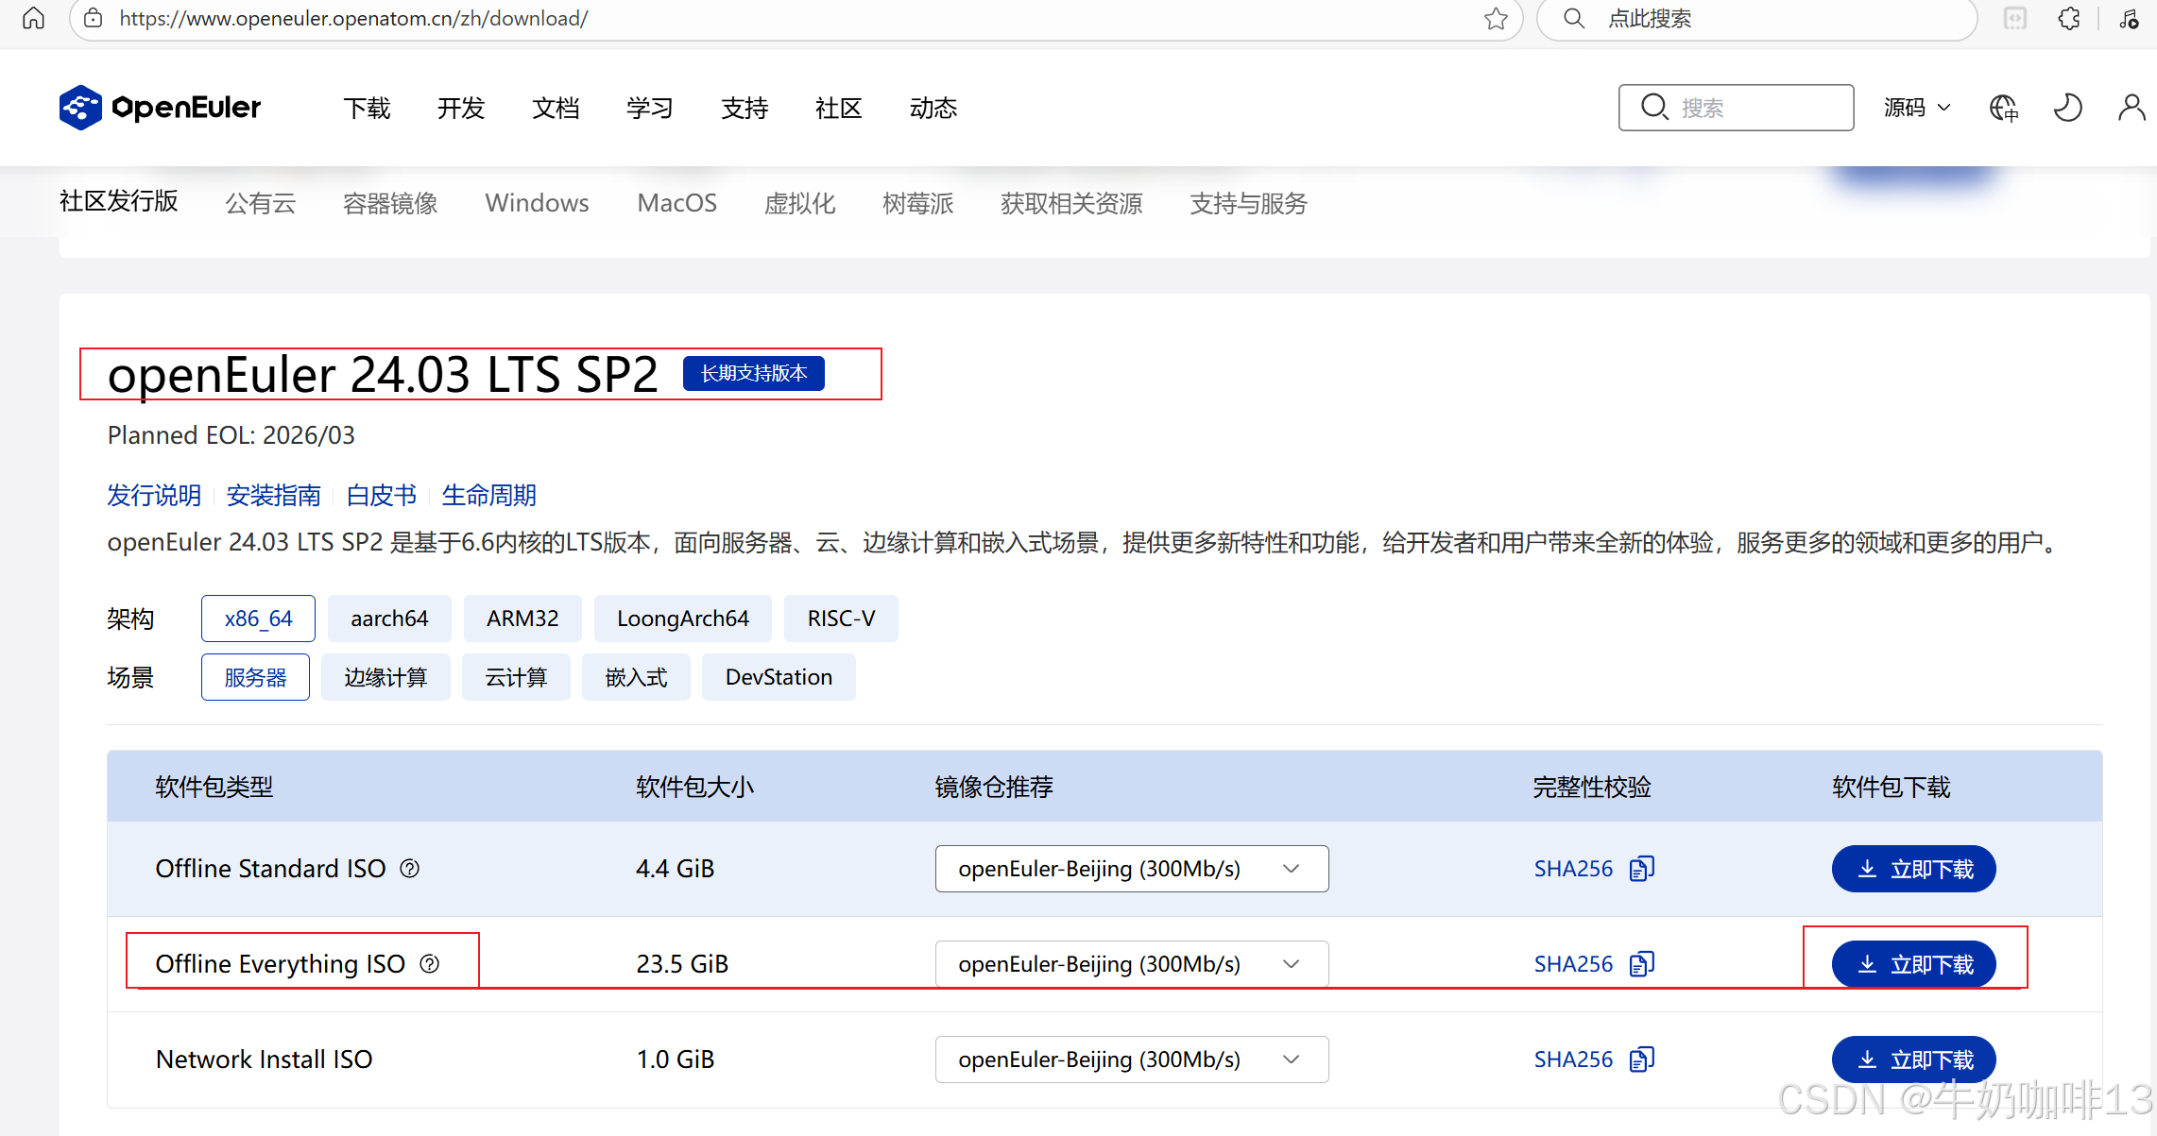Image resolution: width=2157 pixels, height=1136 pixels.
Task: Copy SHA256 for Network Install ISO
Action: click(1642, 1060)
